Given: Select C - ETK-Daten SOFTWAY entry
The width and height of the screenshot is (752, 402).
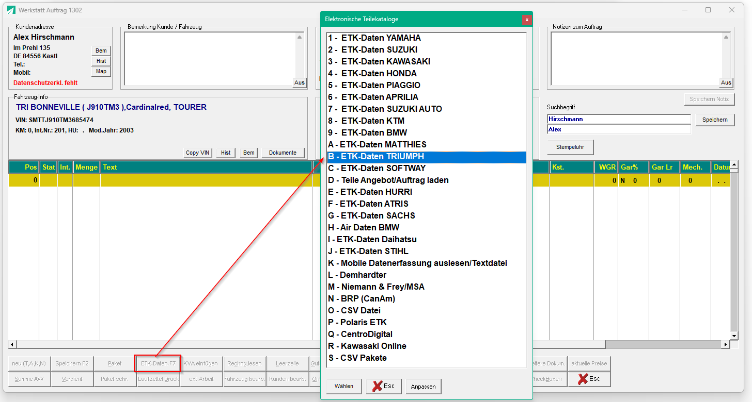Looking at the screenshot, I should click(426, 169).
